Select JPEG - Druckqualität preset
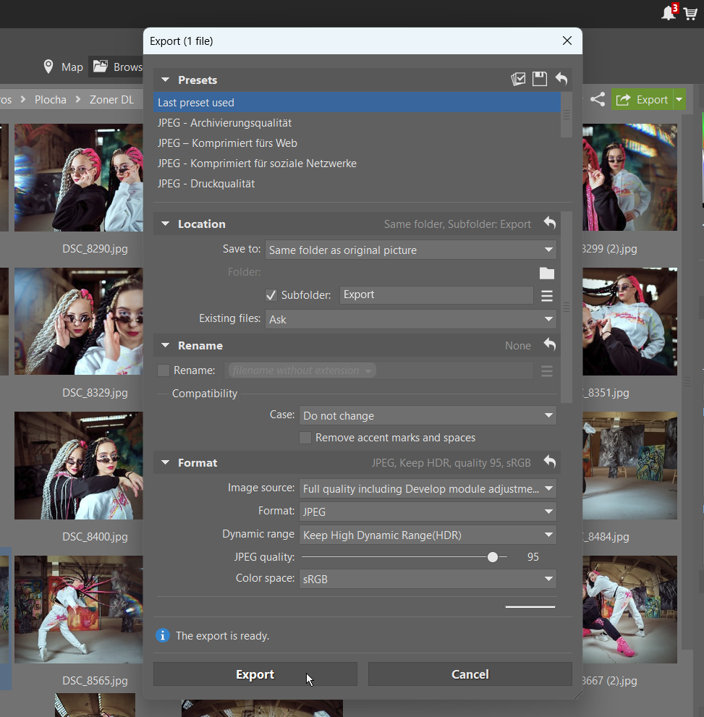This screenshot has width=704, height=717. [x=206, y=184]
